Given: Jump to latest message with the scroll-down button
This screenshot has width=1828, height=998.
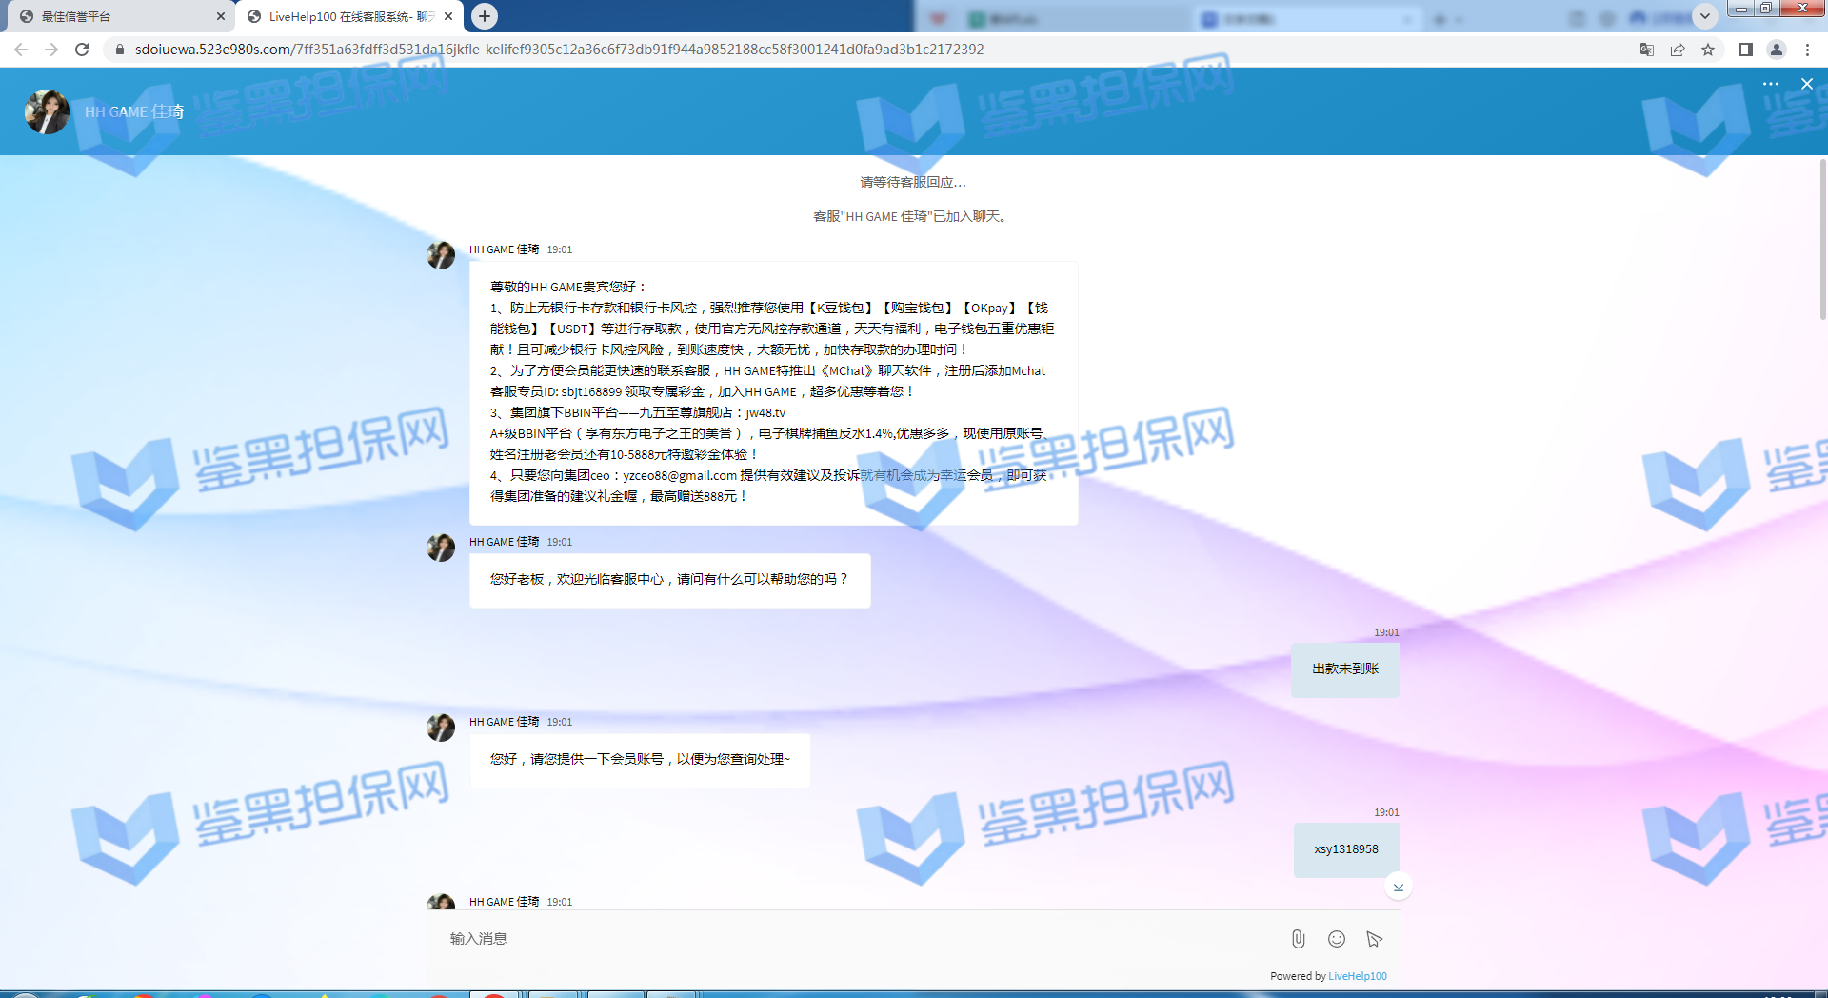Looking at the screenshot, I should point(1398,887).
